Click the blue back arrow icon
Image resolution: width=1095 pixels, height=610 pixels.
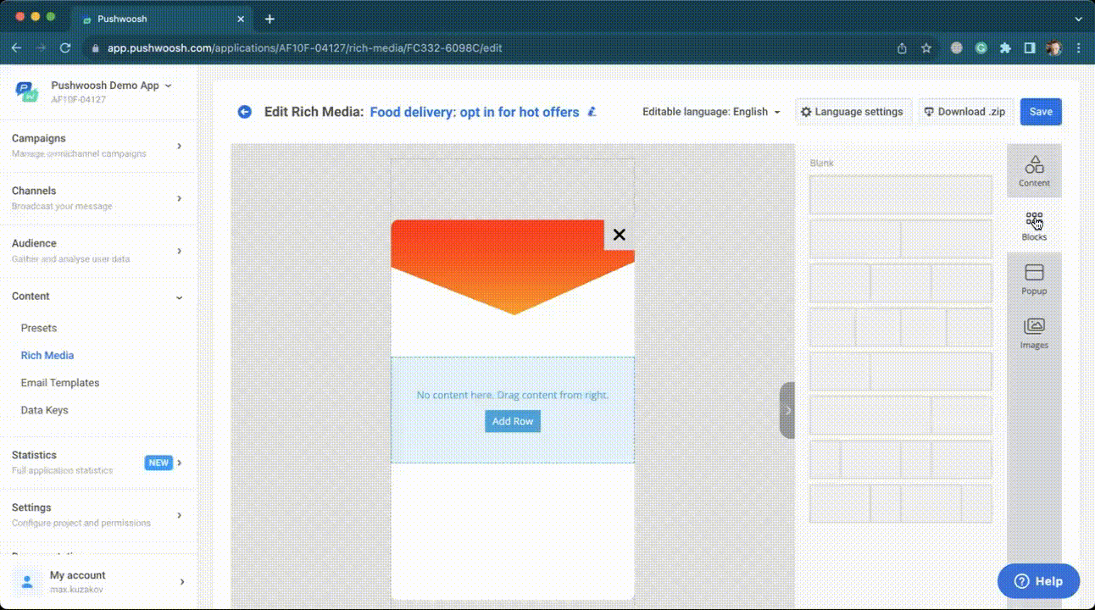click(245, 112)
